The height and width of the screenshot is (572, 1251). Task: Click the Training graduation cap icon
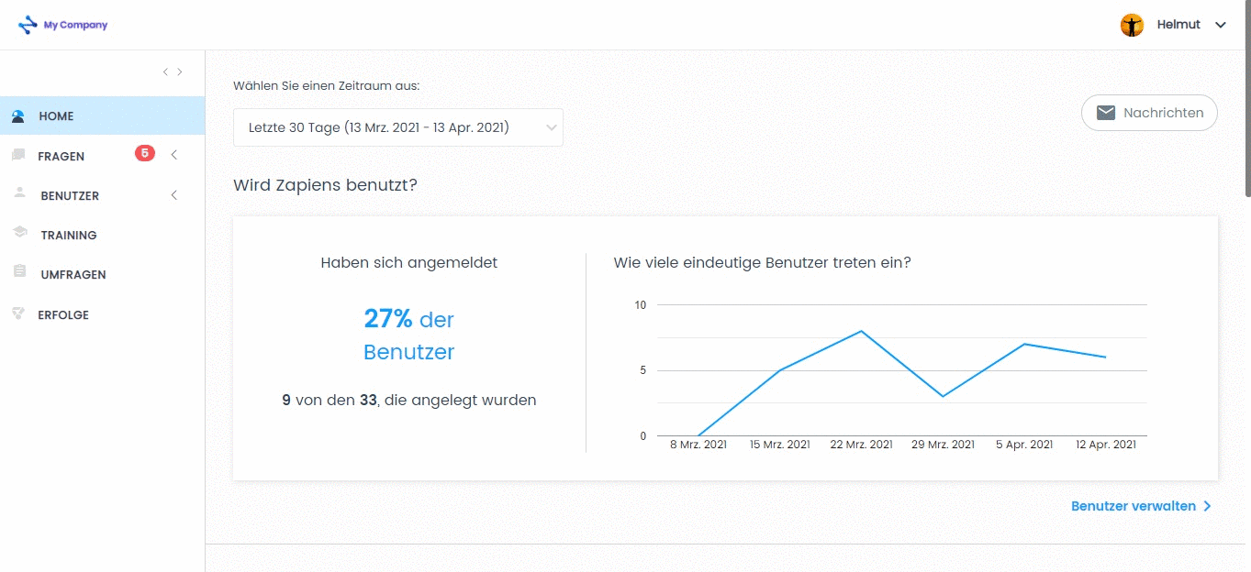coord(19,234)
